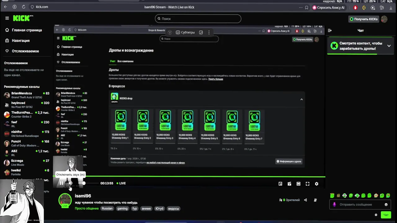Open the video overlay three-dot menu
The width and height of the screenshot is (397, 223).
tap(209, 33)
